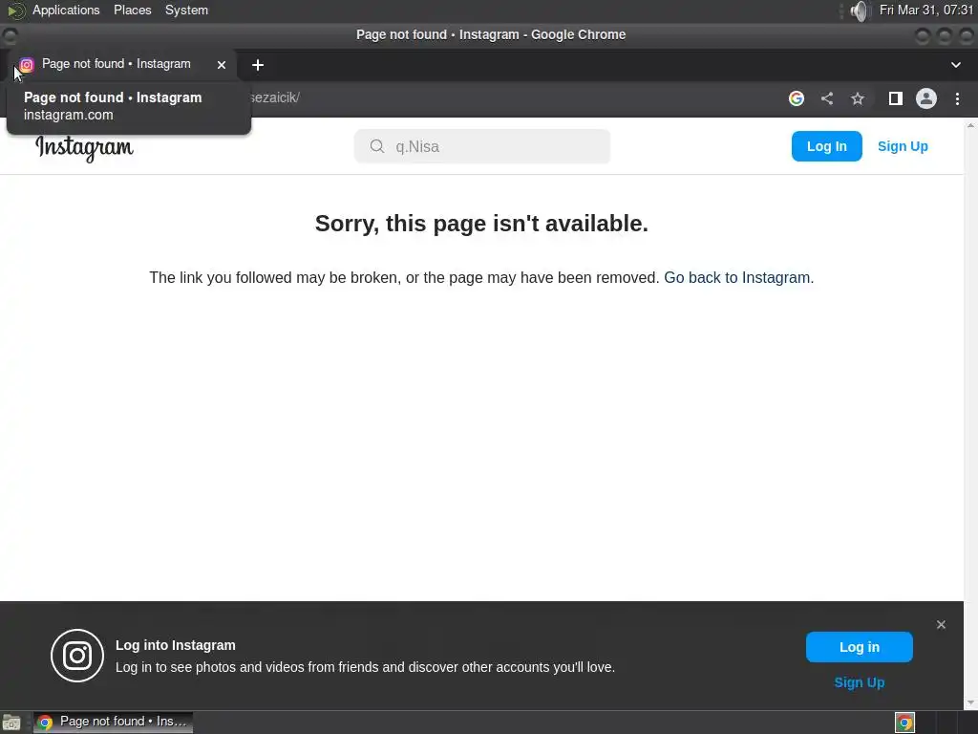Expand the tab search chevron
The height and width of the screenshot is (734, 978).
click(x=955, y=64)
